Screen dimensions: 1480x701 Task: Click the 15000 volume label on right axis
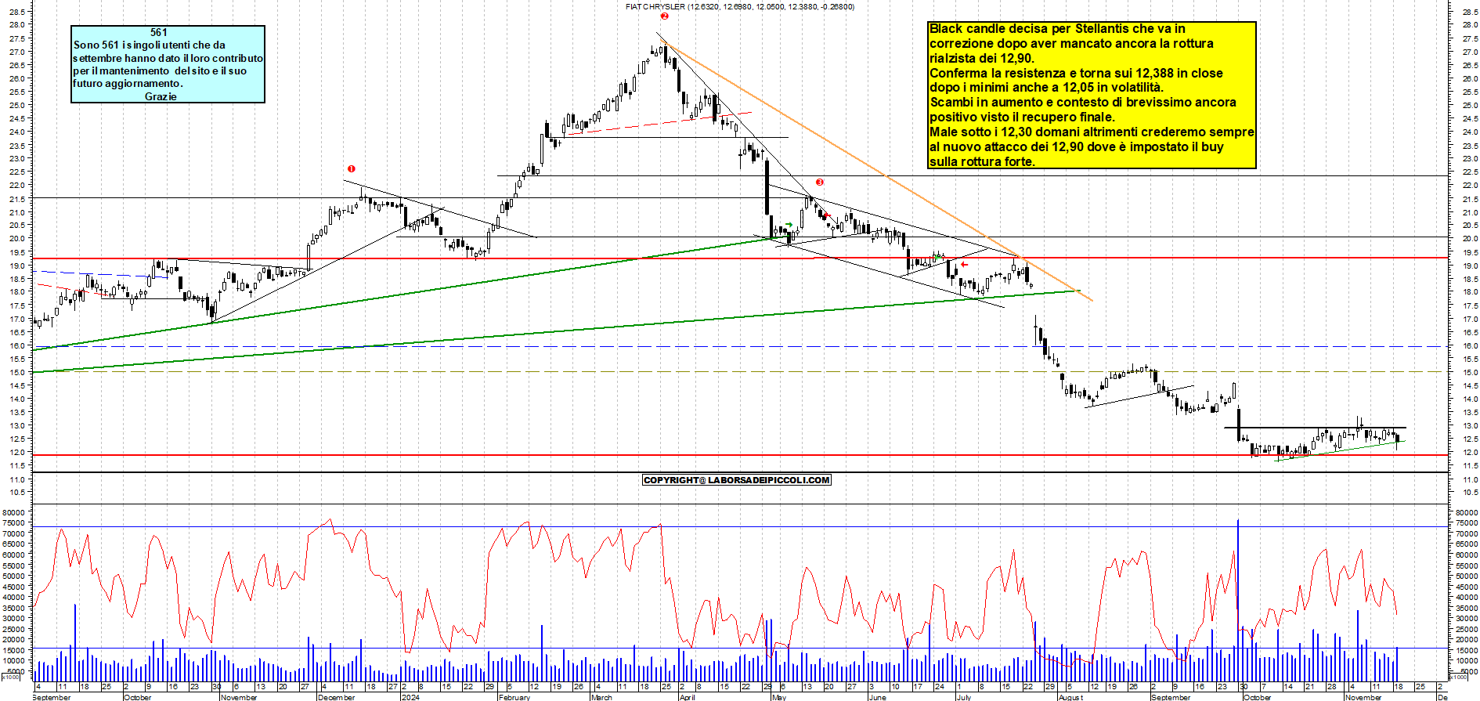tap(1465, 650)
